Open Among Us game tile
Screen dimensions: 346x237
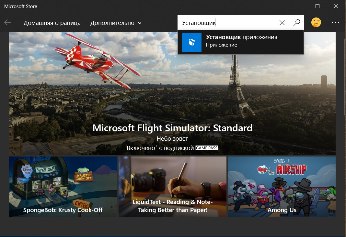pos(282,187)
